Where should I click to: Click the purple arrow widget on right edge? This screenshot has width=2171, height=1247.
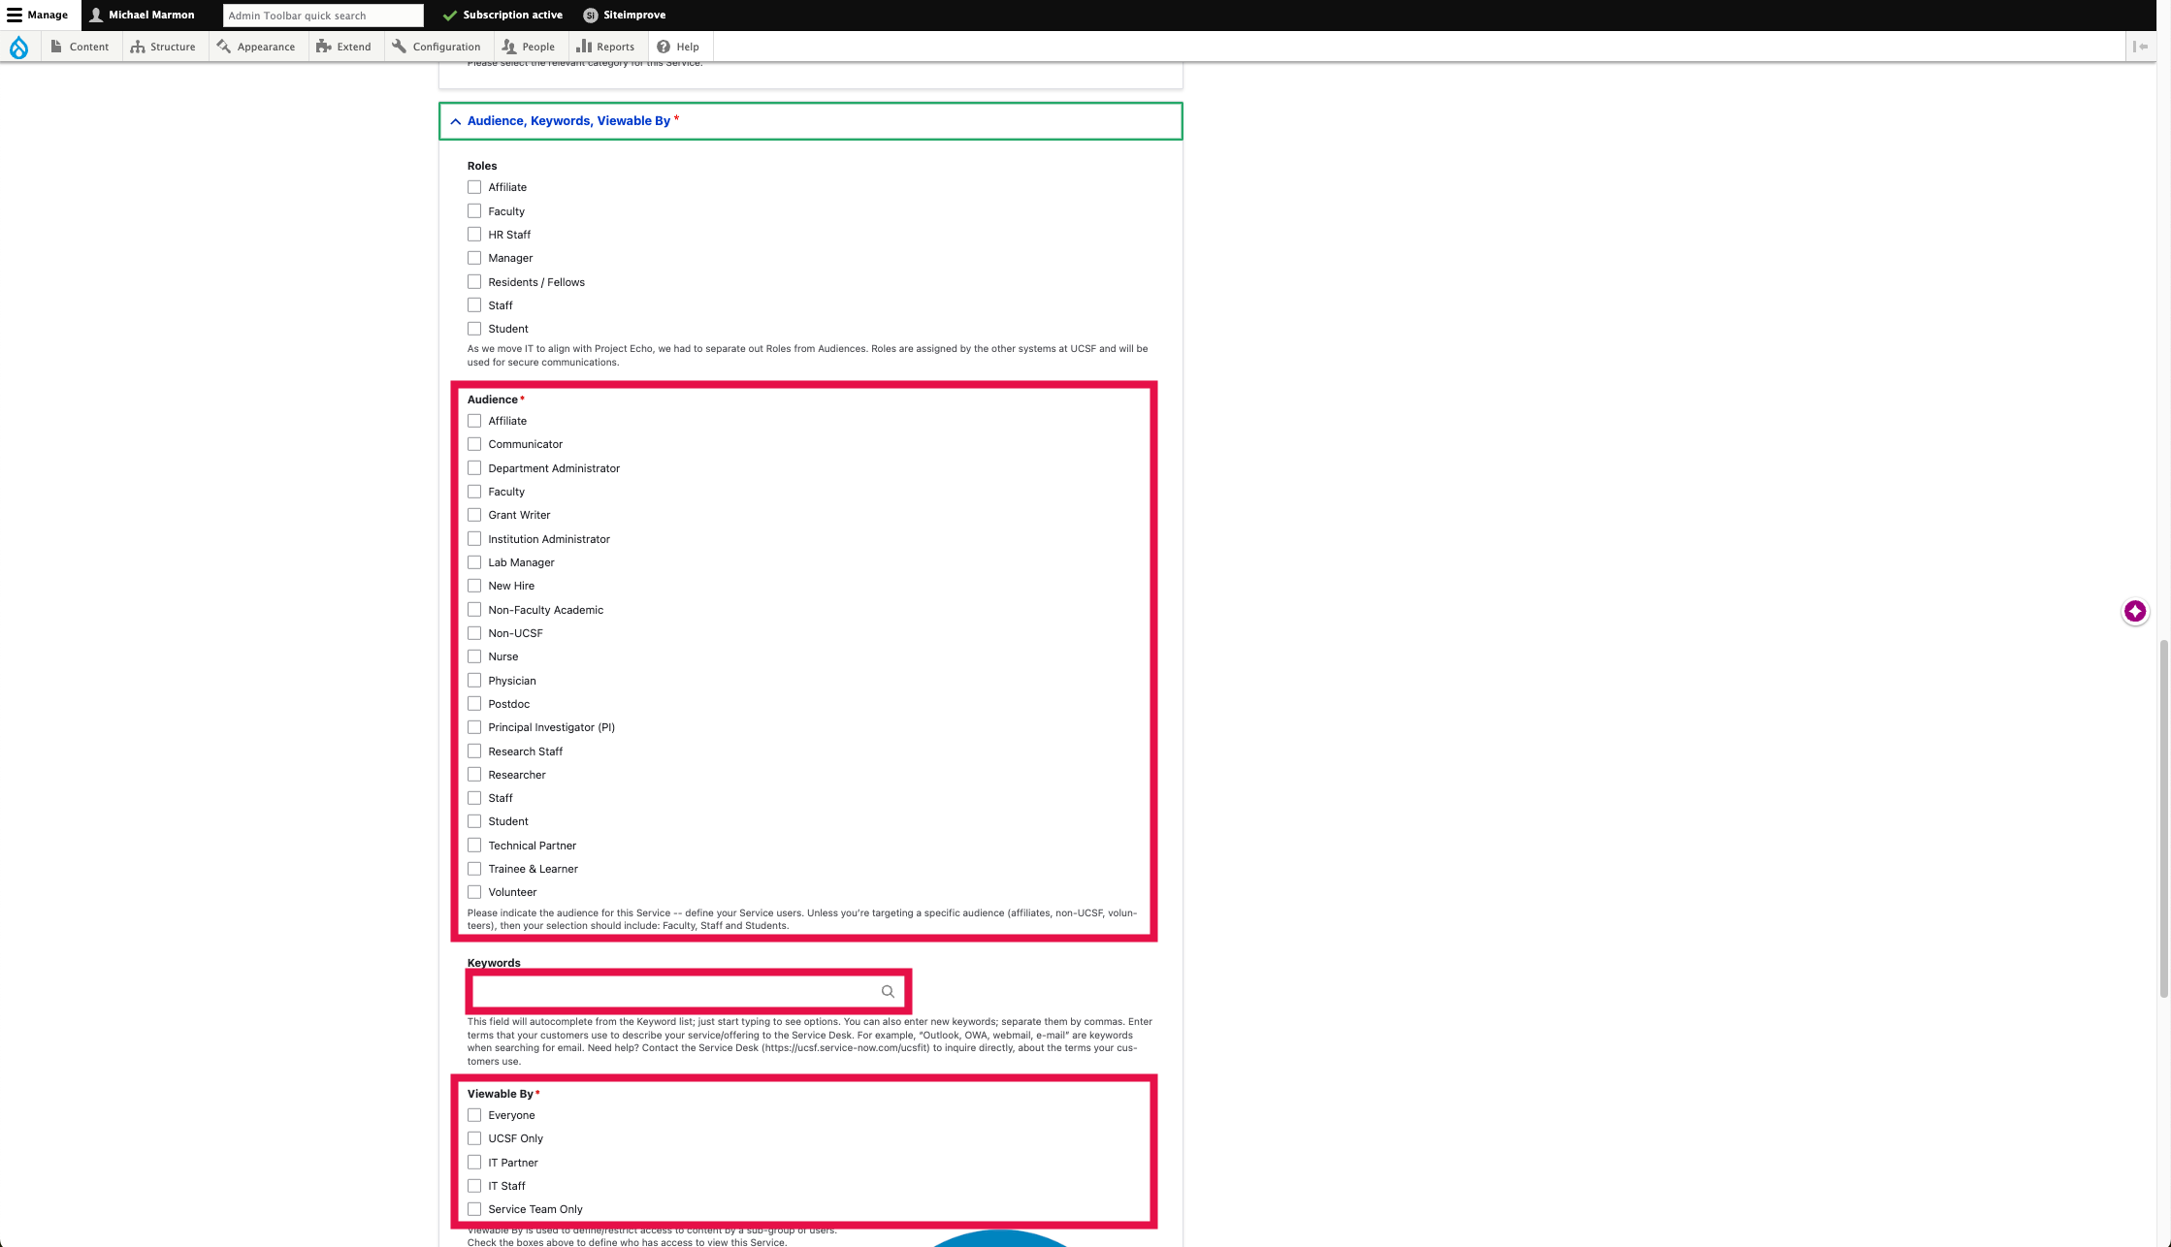click(x=2134, y=611)
